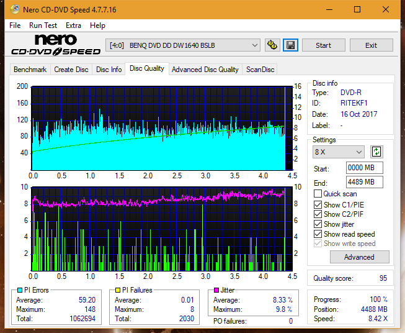Click the End MB input field
This screenshot has width=405, height=333.
[364, 182]
